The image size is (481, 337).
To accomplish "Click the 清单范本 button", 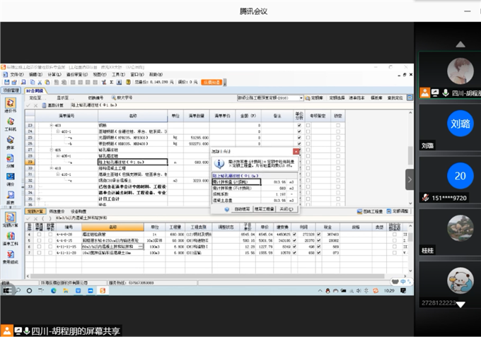I will 357,98.
